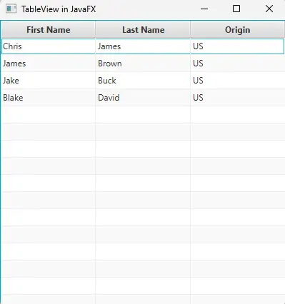Select the David last name cell
The width and height of the screenshot is (285, 304).
click(143, 98)
